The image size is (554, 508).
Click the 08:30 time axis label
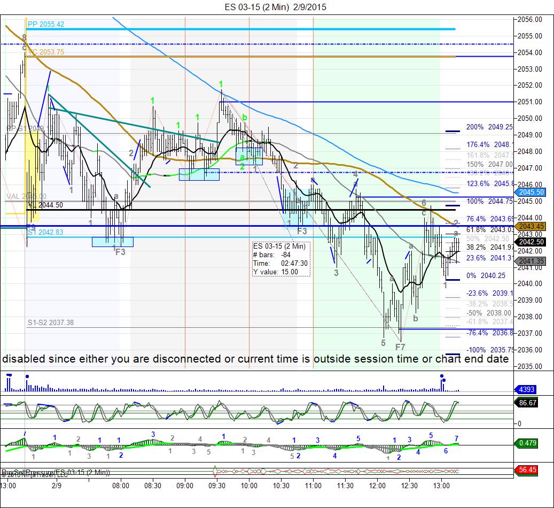(x=153, y=486)
